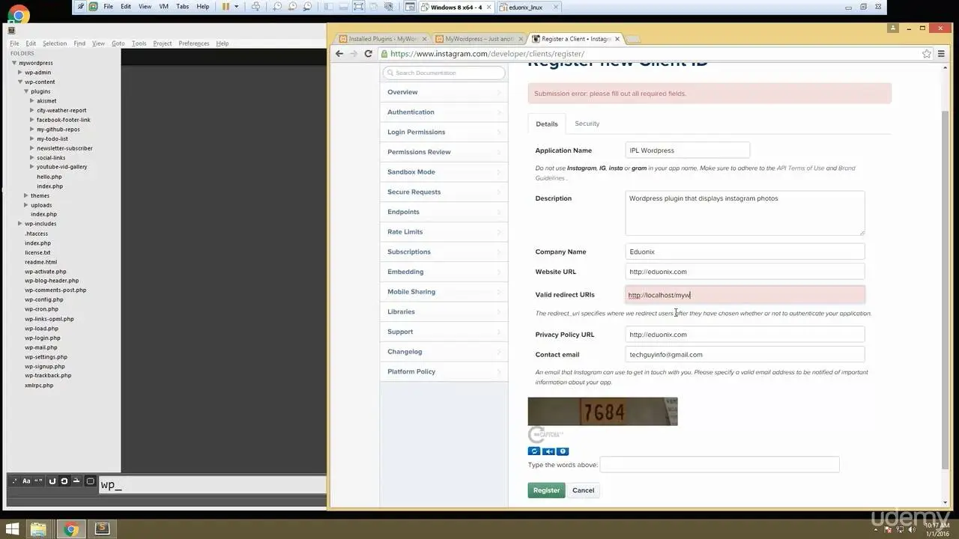Open VMware pause button dropdown arrow
Image resolution: width=959 pixels, height=539 pixels.
pos(237,7)
